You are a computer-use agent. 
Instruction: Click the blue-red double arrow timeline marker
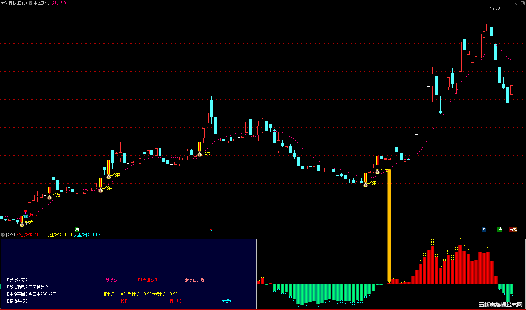[211, 230]
